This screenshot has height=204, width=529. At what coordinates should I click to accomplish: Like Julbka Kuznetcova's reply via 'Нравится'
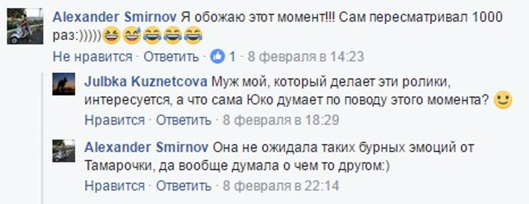pyautogui.click(x=114, y=120)
